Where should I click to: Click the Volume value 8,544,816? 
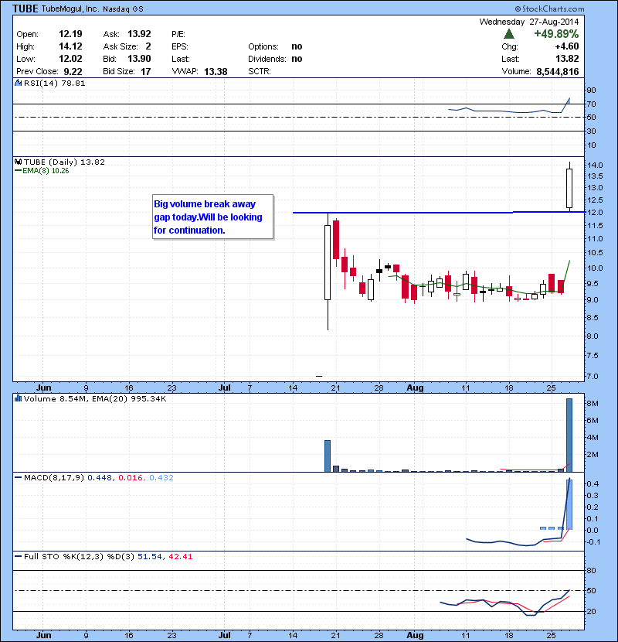(x=558, y=72)
